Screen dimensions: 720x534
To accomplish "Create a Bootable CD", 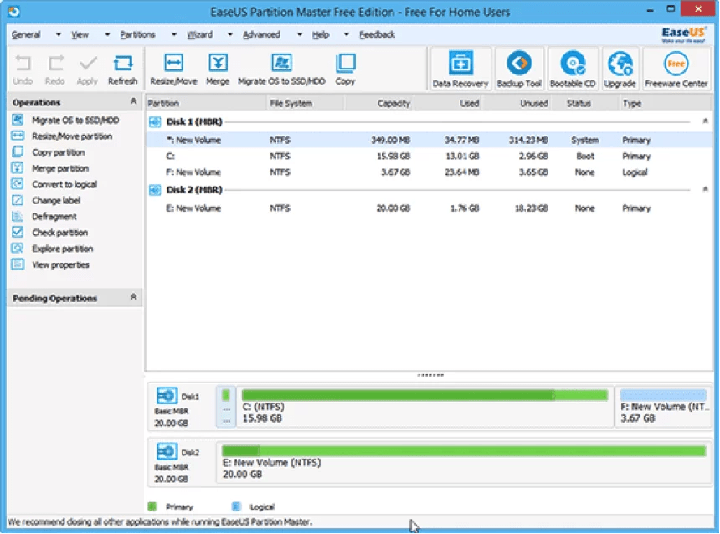I will [573, 69].
